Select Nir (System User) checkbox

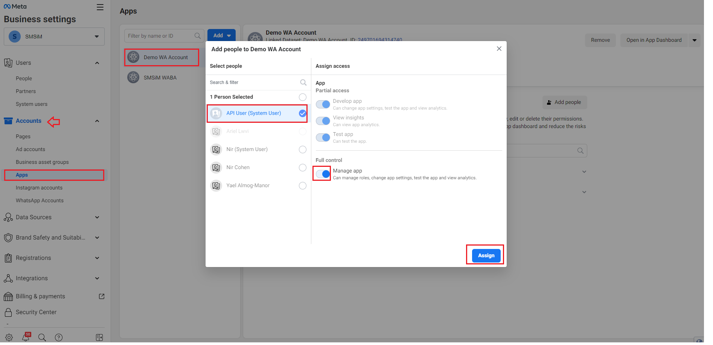tap(302, 150)
